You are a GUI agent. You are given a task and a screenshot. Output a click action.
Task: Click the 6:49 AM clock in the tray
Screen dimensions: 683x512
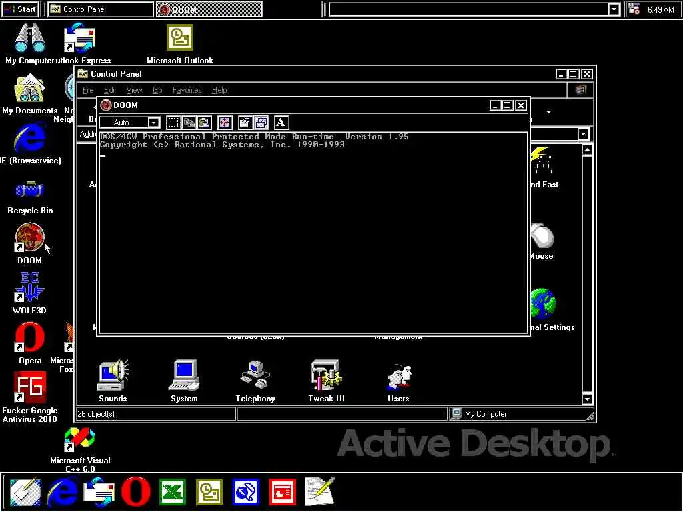pyautogui.click(x=660, y=9)
